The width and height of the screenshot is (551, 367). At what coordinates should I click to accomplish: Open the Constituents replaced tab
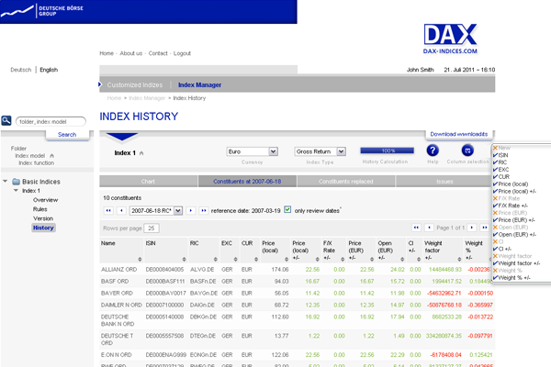point(346,182)
